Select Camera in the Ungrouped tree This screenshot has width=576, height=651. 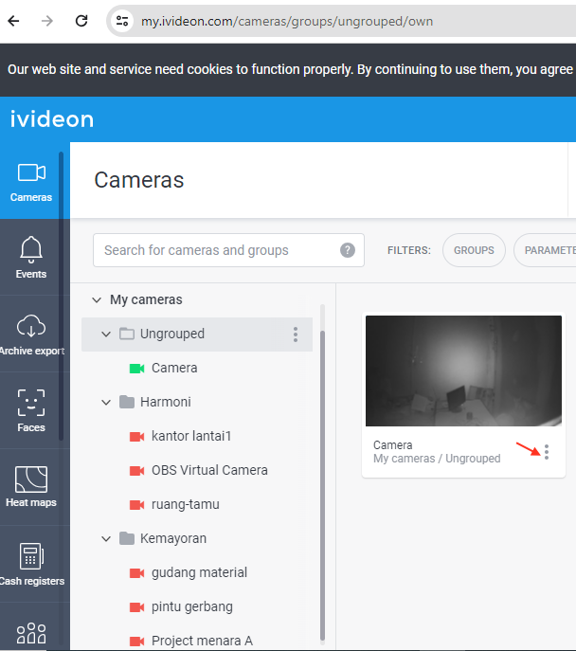click(x=174, y=368)
